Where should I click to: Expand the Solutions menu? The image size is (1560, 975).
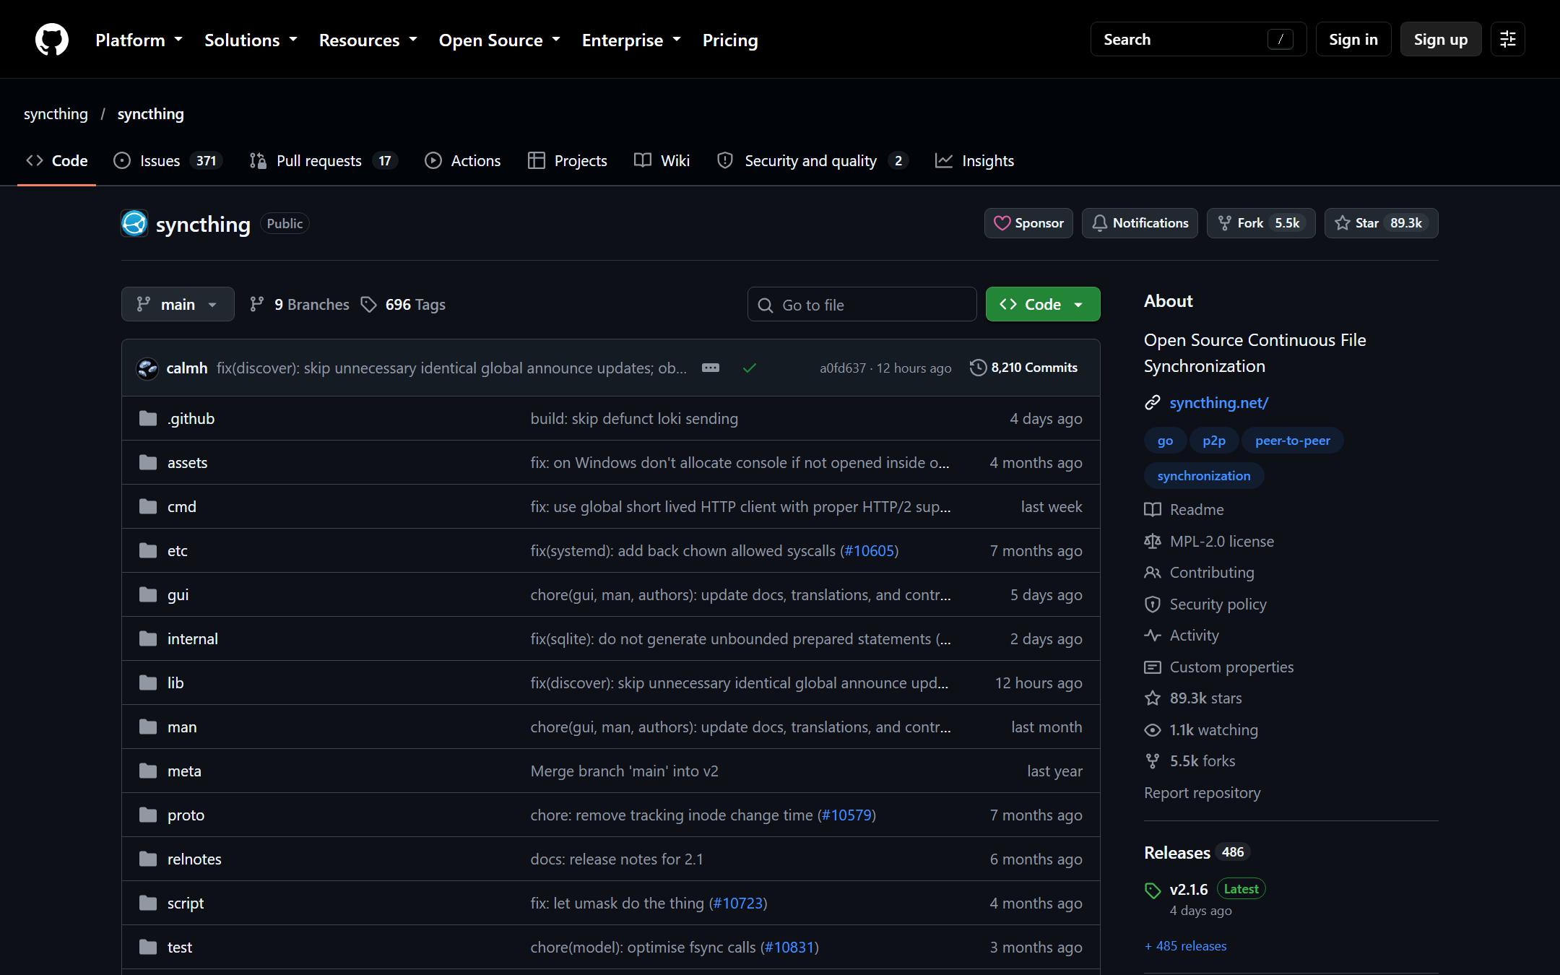pyautogui.click(x=251, y=40)
